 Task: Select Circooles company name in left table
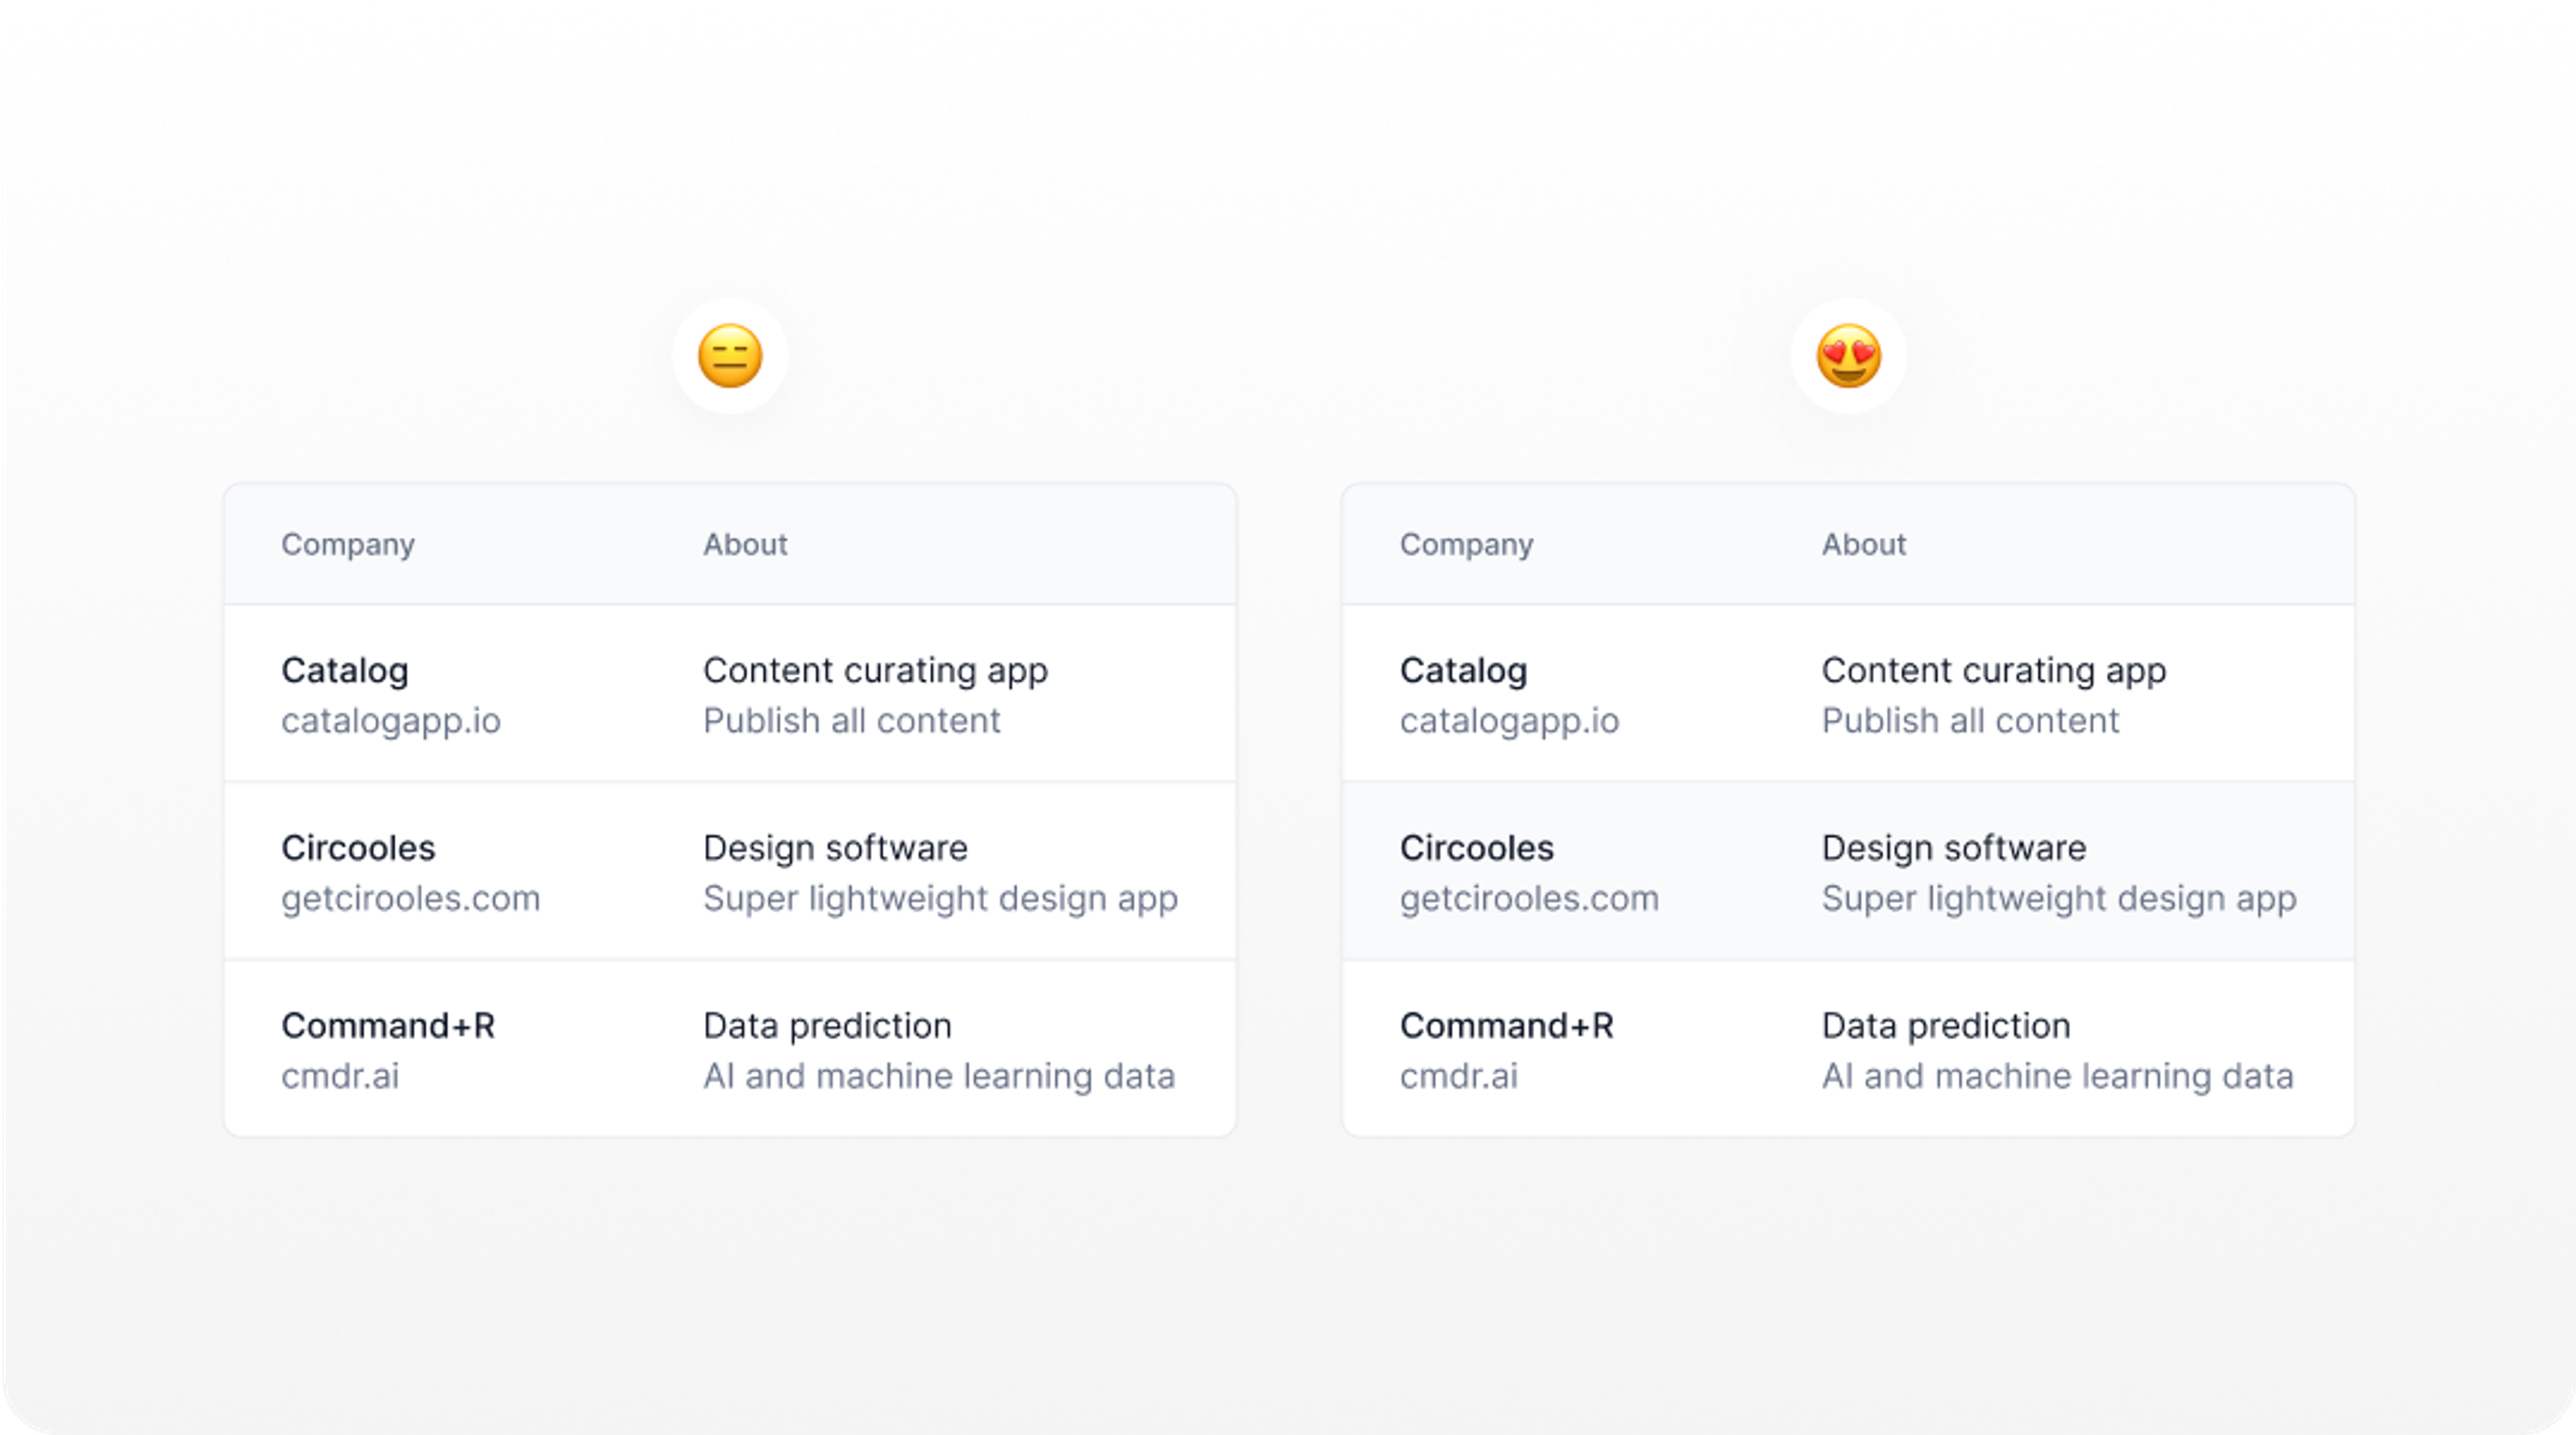pos(358,848)
